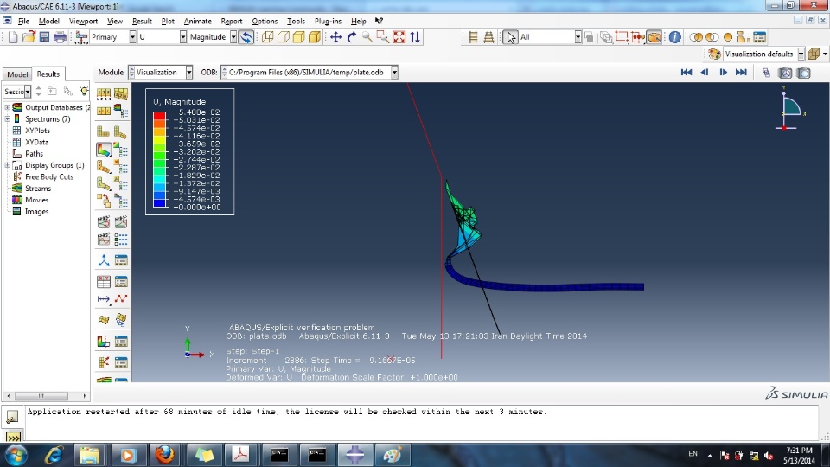Image resolution: width=830 pixels, height=467 pixels.
Task: Select the Box Zoom tool
Action: click(383, 37)
